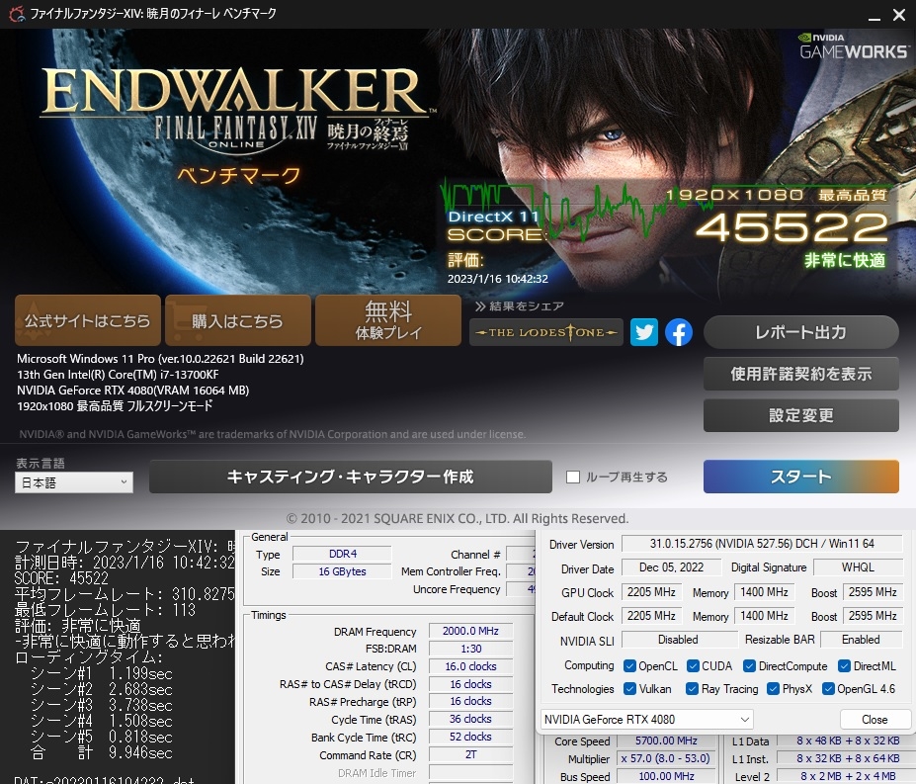
Task: Click DDR4 memory type value in CPU-Z
Action: (x=342, y=554)
